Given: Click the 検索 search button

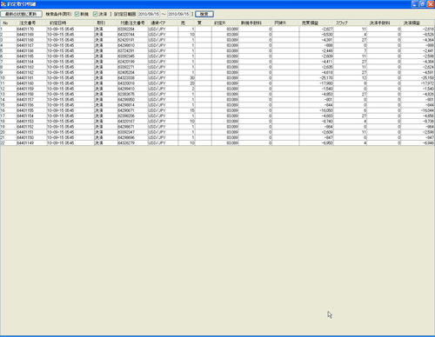Looking at the screenshot, I should tap(204, 14).
